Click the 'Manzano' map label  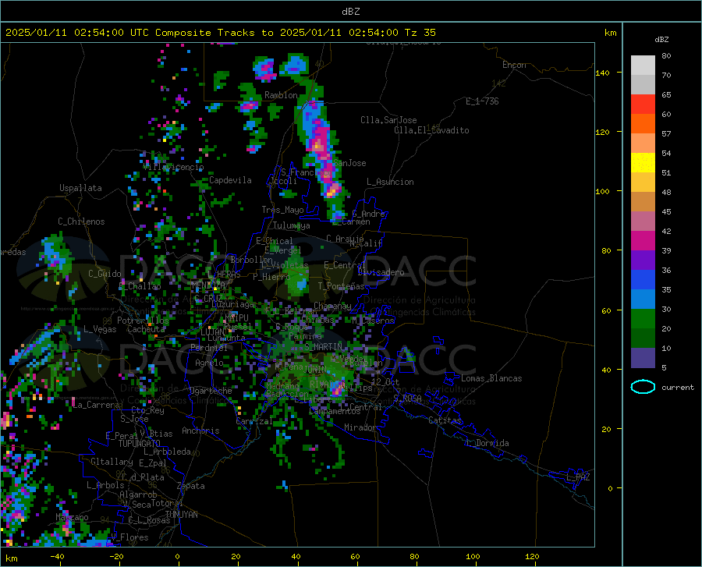pyautogui.click(x=72, y=517)
